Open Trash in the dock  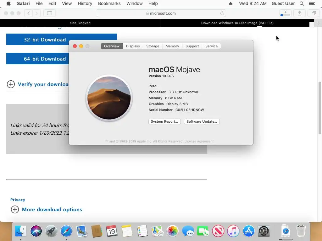click(x=301, y=231)
